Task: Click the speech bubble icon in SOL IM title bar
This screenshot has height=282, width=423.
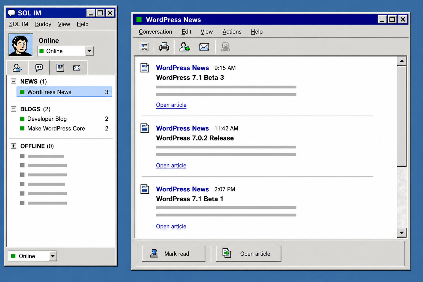Action: click(12, 13)
